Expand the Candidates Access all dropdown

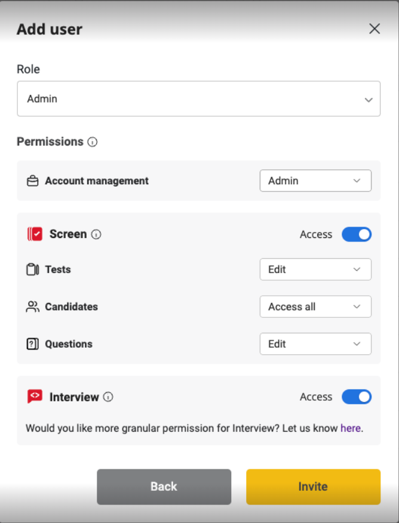click(315, 307)
